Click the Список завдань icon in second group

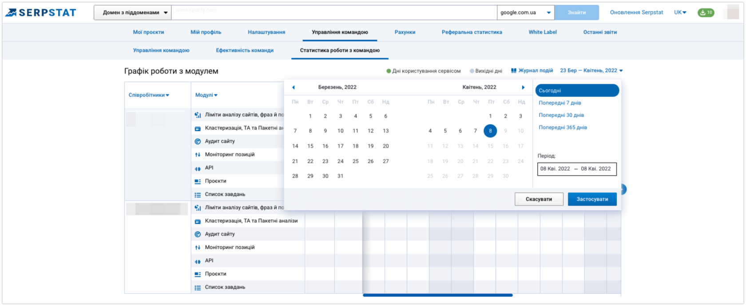coord(198,287)
